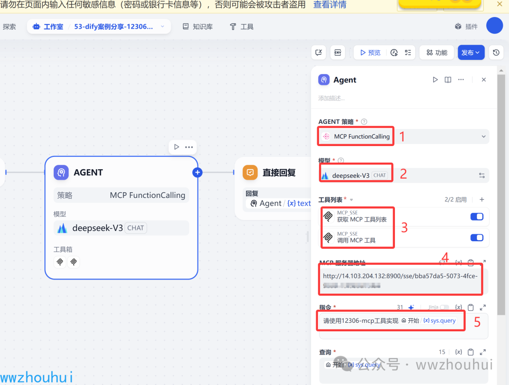Close the Agent settings panel

(x=484, y=80)
